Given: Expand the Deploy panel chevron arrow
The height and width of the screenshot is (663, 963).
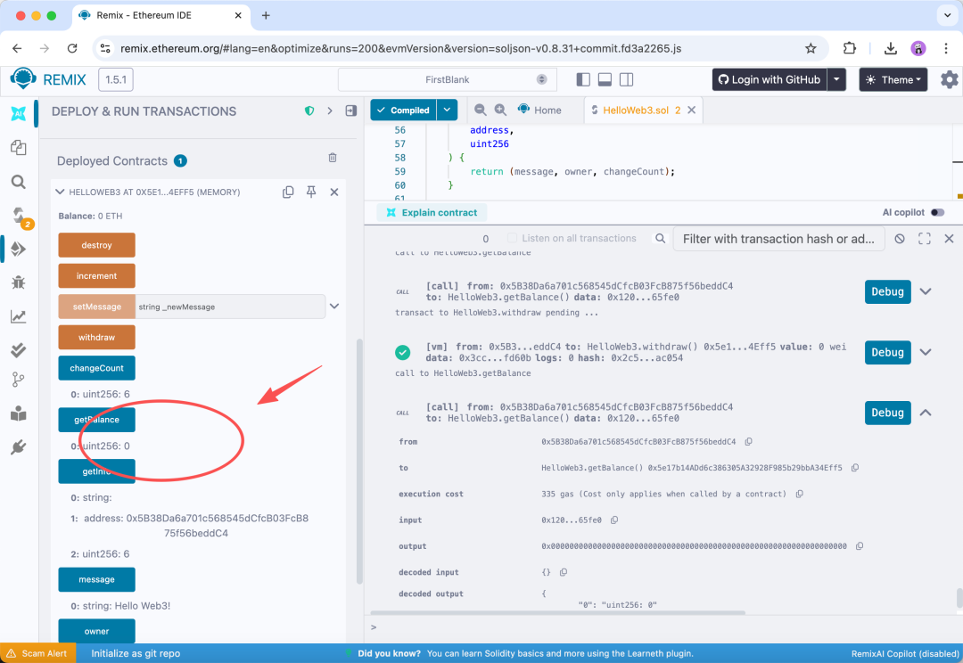Looking at the screenshot, I should [330, 111].
